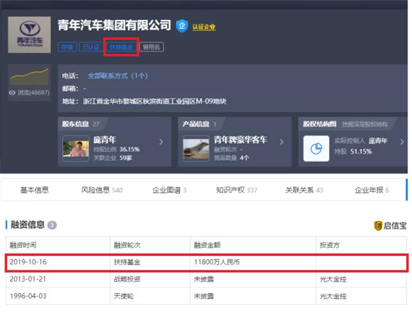
Task: Open the 认证企业 link
Action: coord(204,27)
